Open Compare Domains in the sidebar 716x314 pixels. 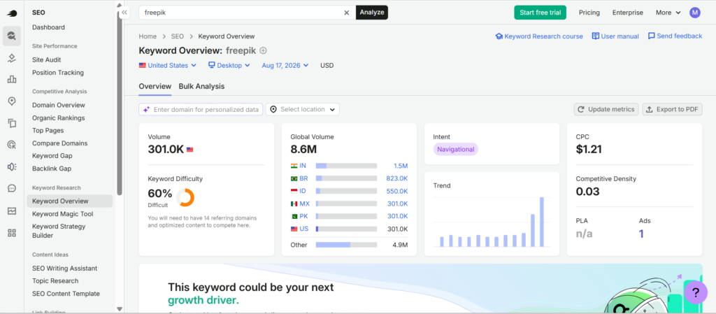point(60,143)
